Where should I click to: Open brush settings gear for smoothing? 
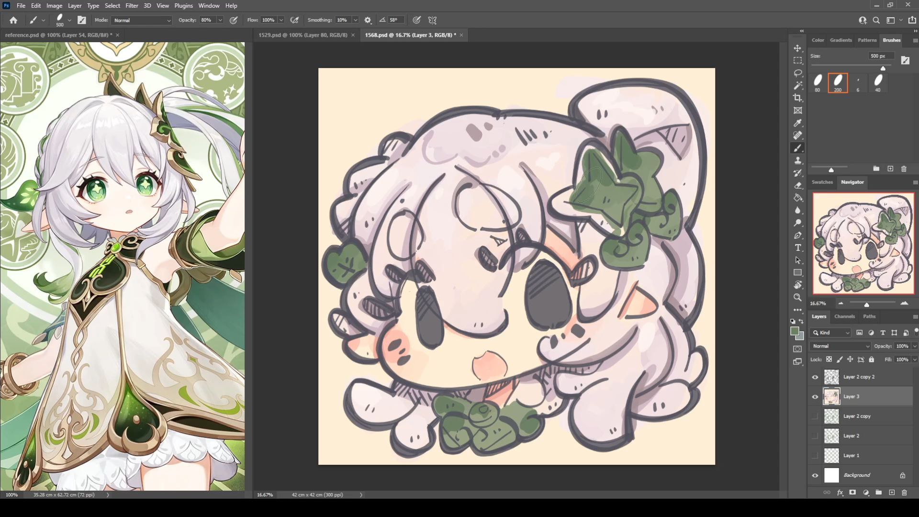(x=368, y=20)
